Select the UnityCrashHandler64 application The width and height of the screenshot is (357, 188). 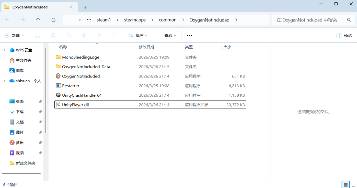tap(81, 95)
